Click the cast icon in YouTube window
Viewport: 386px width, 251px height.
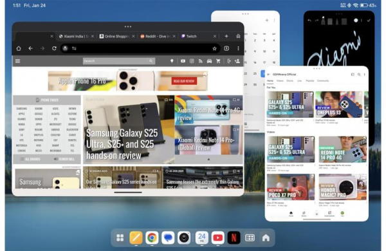click(x=353, y=74)
